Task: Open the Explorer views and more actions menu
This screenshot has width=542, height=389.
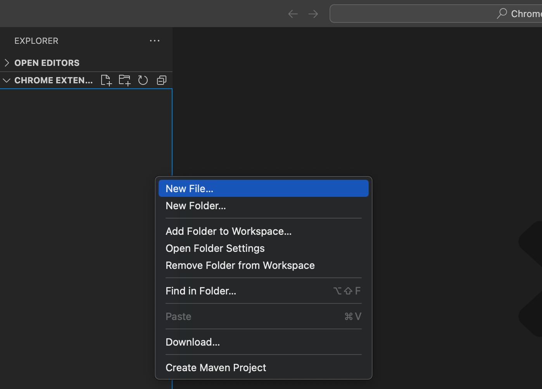Action: pos(155,41)
